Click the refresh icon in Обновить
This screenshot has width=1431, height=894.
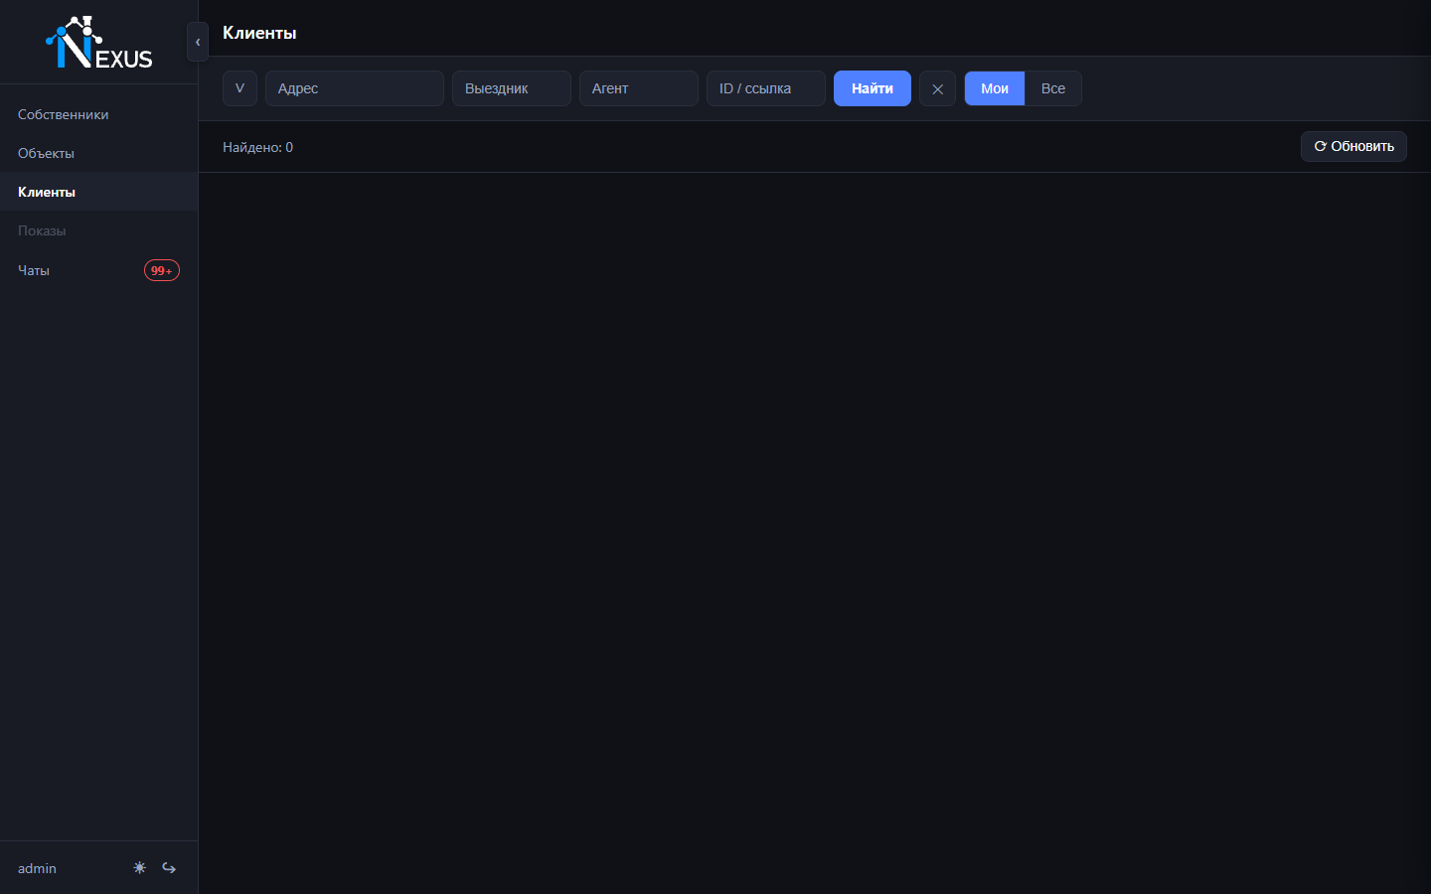(x=1321, y=146)
